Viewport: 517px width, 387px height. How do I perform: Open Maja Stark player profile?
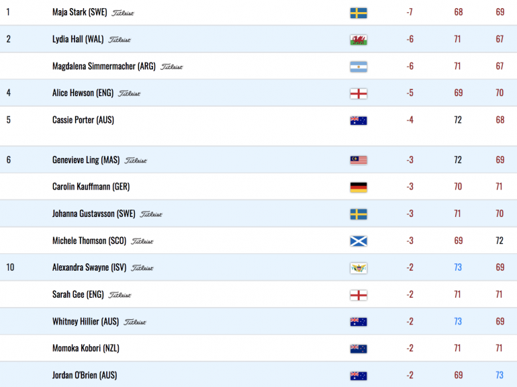point(79,12)
